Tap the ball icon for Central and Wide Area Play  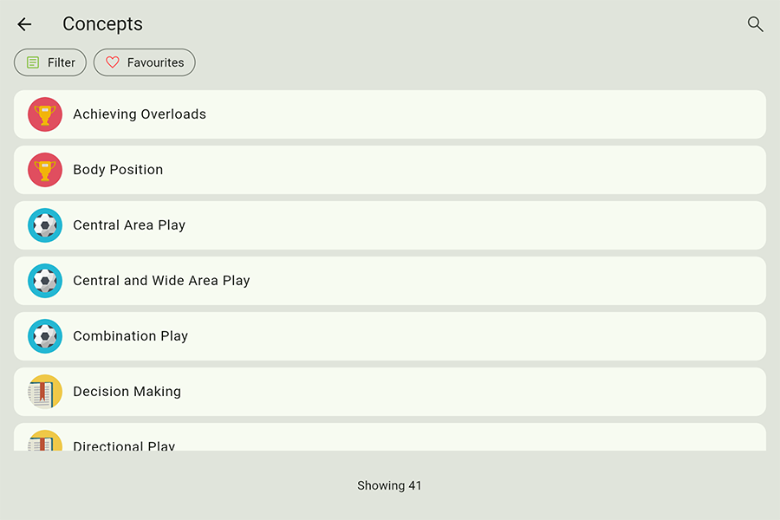[x=45, y=281]
